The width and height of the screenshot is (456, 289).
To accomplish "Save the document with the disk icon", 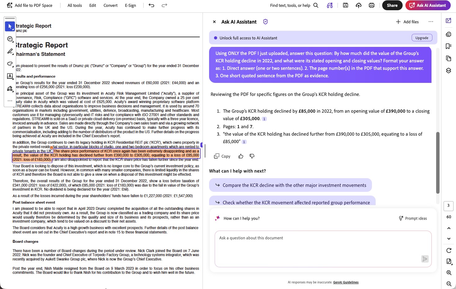I will click(x=346, y=5).
